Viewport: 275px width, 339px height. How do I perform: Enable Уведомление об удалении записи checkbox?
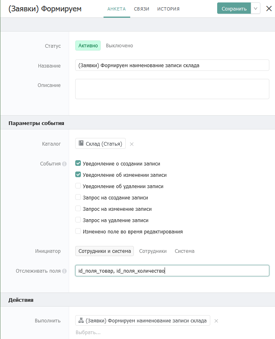pos(78,186)
